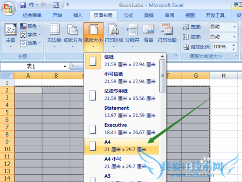Screen dimensions: 242x182
Task: Open the 主题 themes gallery
Action: point(11,36)
